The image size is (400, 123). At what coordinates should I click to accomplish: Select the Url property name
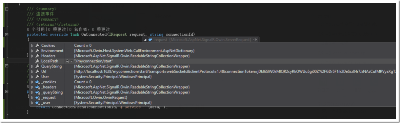click(44, 71)
